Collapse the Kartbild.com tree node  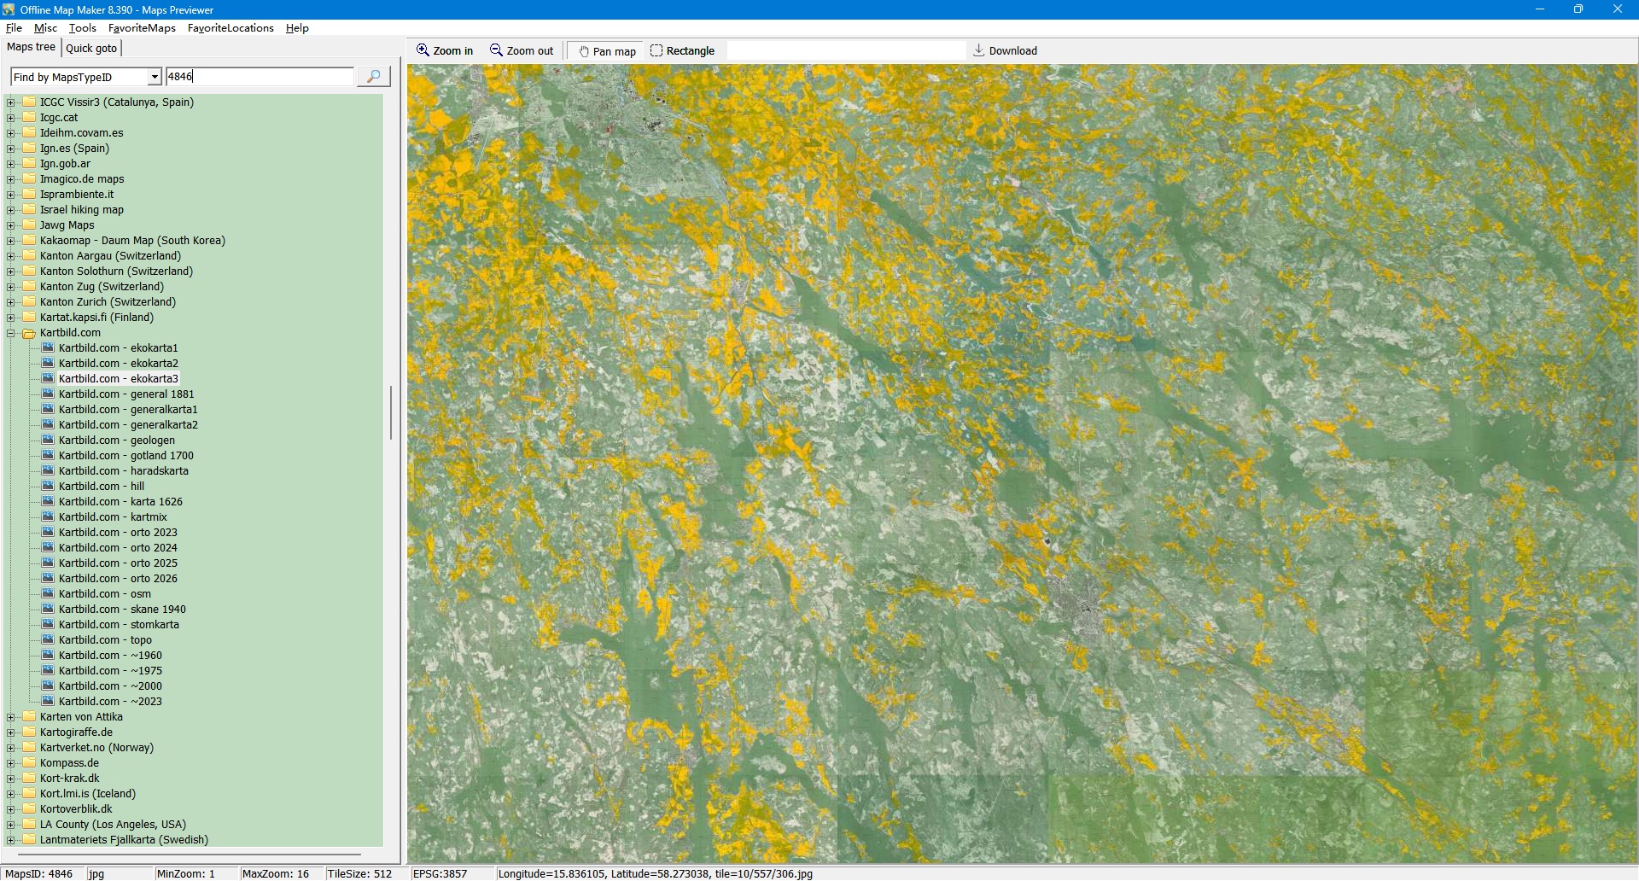[x=11, y=333]
